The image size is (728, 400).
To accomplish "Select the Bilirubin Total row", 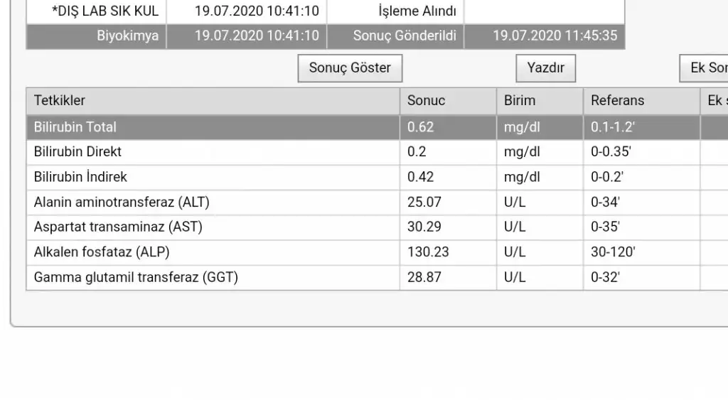I will point(377,127).
